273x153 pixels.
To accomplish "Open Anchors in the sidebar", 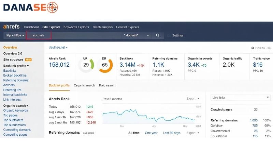I will (x=9, y=85).
